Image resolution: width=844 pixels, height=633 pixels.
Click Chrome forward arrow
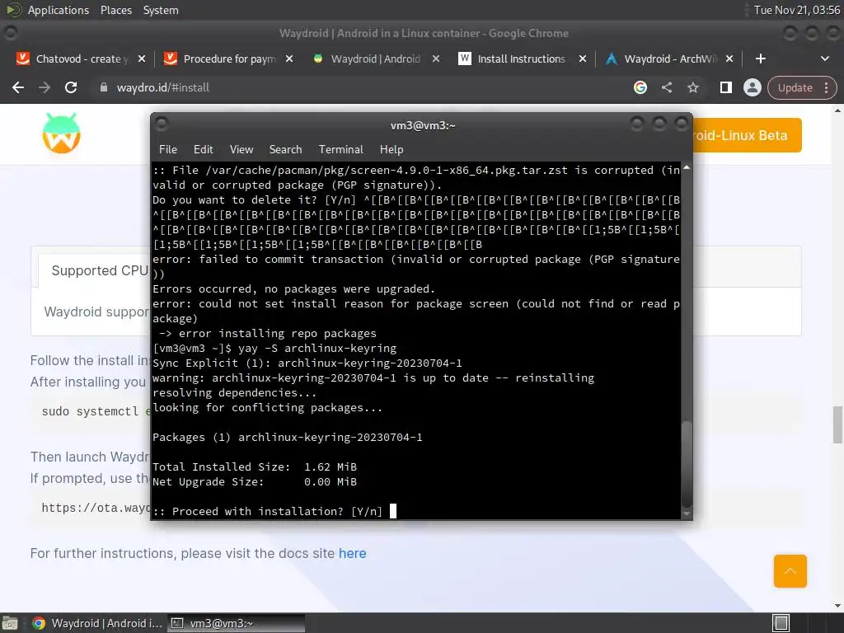[x=45, y=87]
